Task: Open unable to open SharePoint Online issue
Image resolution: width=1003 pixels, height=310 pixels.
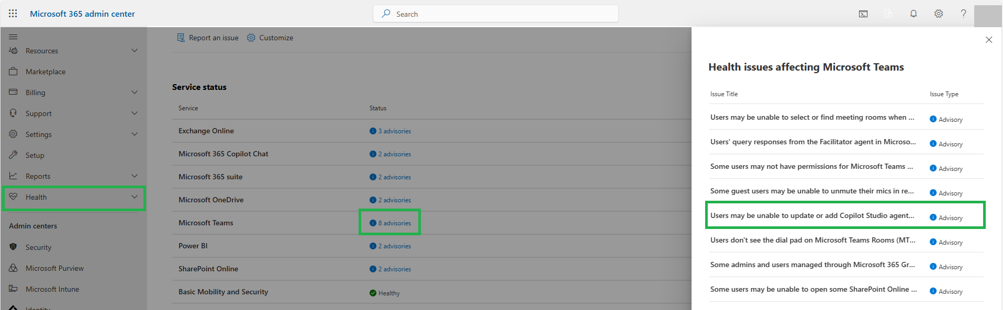Action: click(813, 289)
